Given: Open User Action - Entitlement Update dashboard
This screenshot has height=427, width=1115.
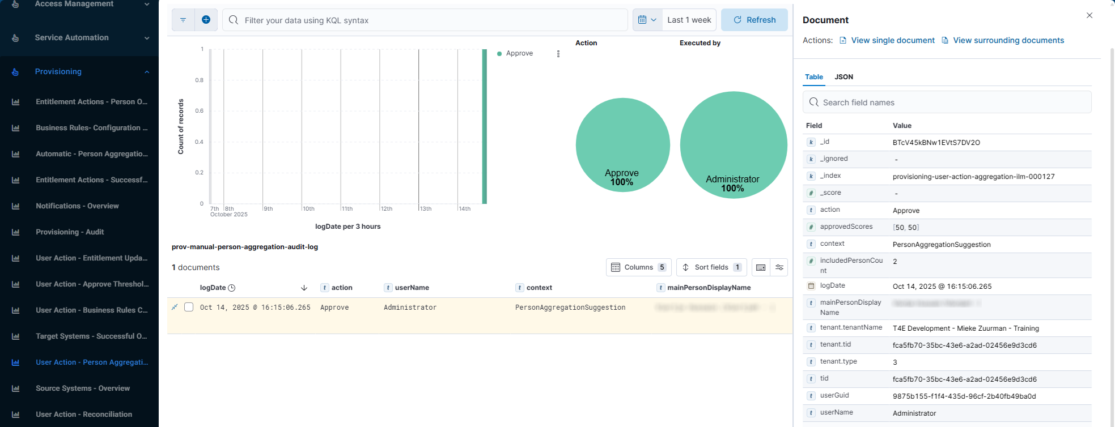Looking at the screenshot, I should (91, 258).
